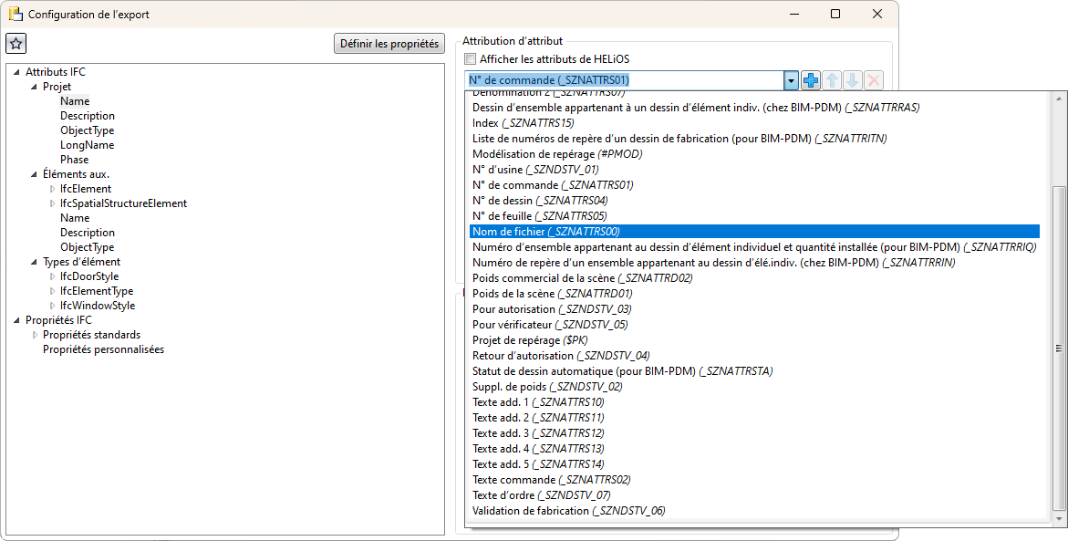
Task: Select ObjectType under Projet
Action: (x=88, y=130)
